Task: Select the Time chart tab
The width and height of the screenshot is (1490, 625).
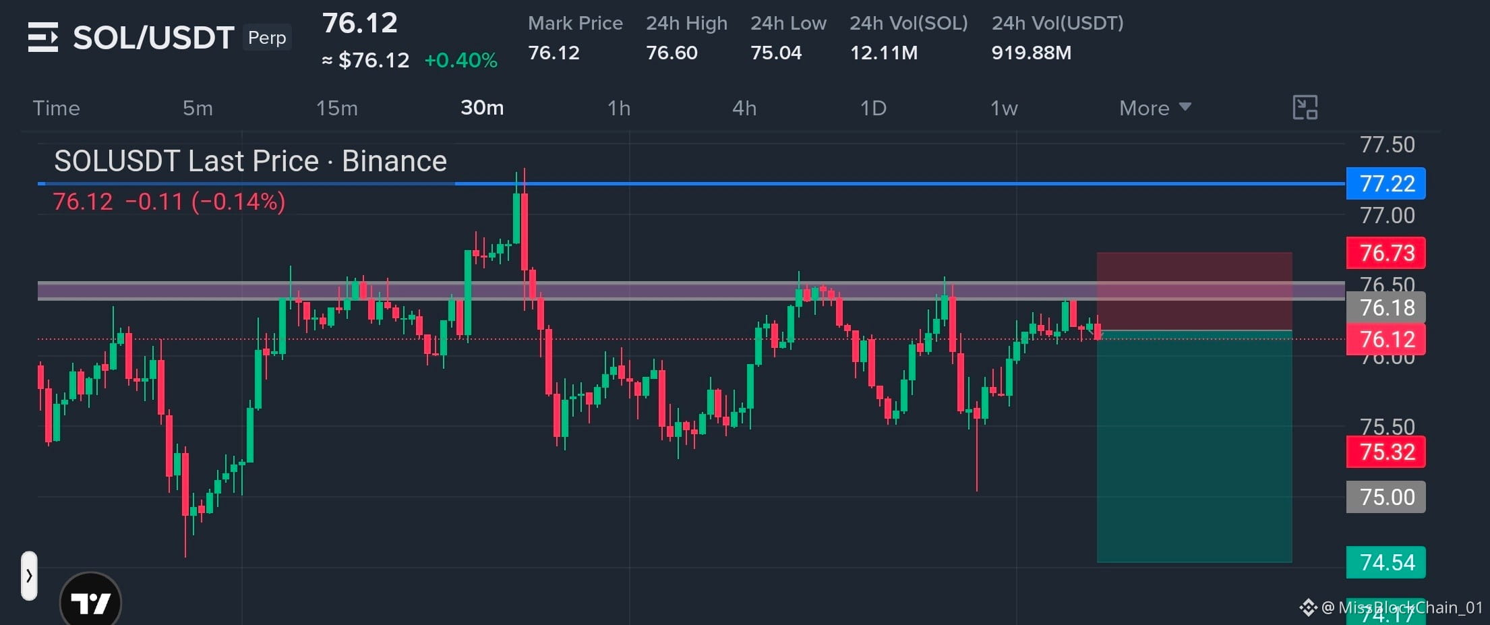Action: [x=57, y=108]
